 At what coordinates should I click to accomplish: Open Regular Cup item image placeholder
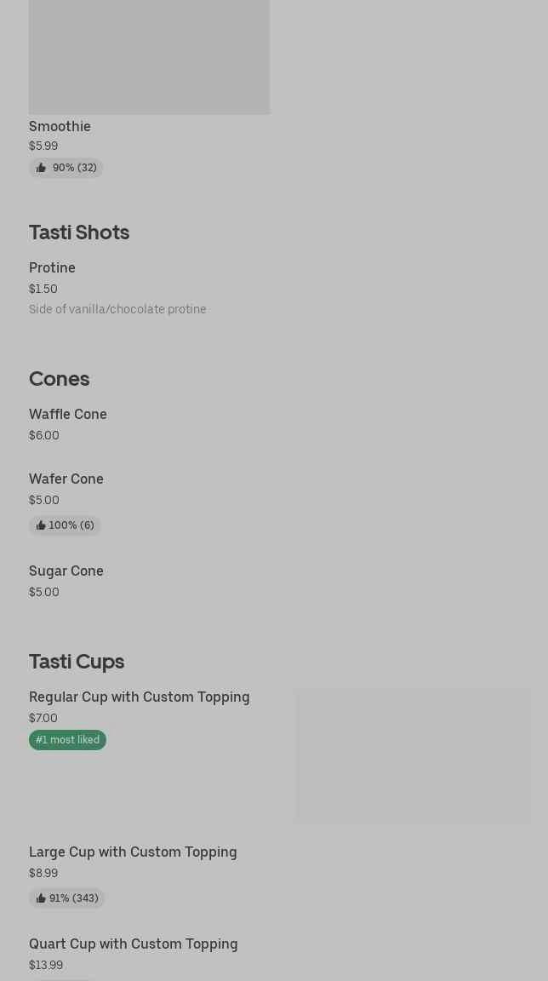tap(413, 755)
